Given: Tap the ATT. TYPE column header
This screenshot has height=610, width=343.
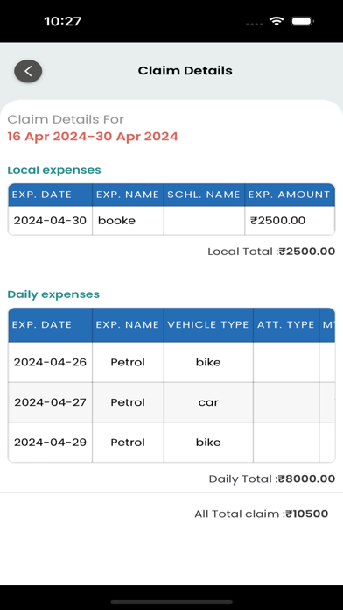Looking at the screenshot, I should [x=286, y=325].
